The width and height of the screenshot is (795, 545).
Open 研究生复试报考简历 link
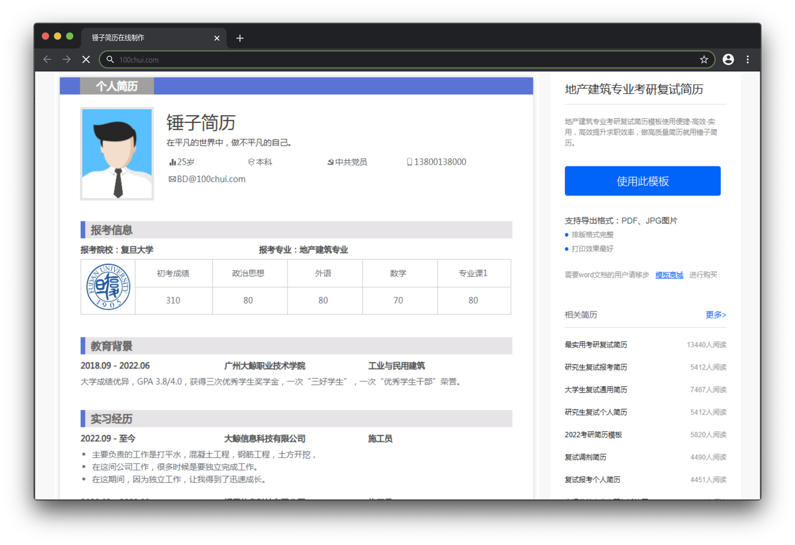(x=596, y=367)
